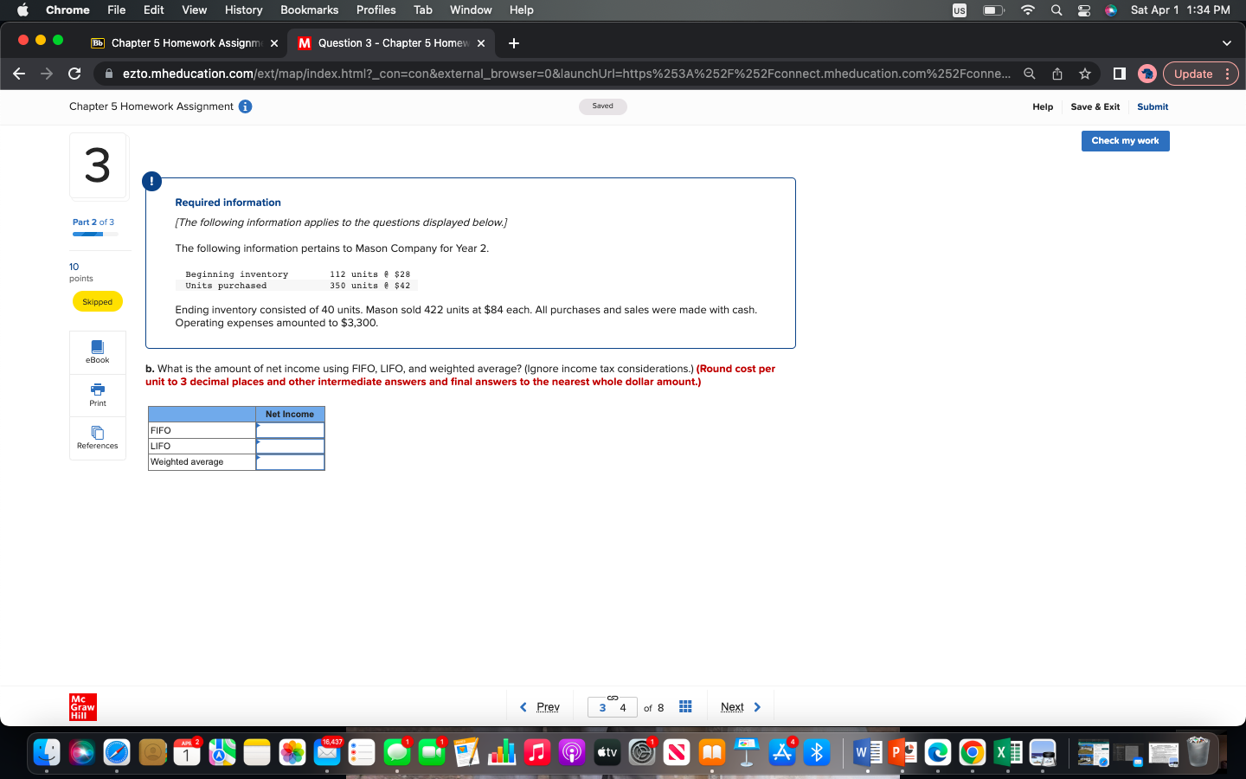
Task: Click the Print icon in the sidebar
Action: click(x=97, y=395)
